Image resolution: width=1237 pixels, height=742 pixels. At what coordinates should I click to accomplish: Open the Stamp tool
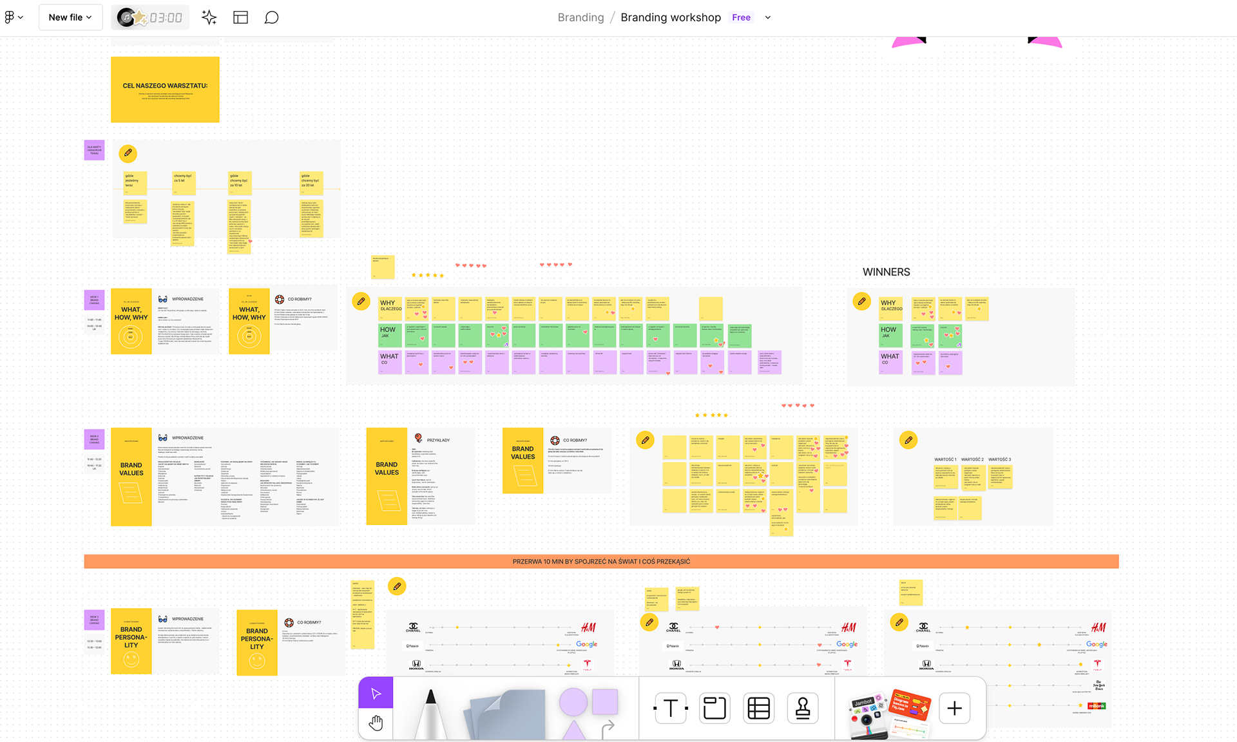coord(803,709)
